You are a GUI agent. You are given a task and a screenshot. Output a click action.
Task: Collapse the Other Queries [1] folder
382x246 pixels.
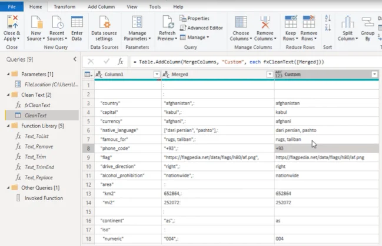[x=8, y=188]
